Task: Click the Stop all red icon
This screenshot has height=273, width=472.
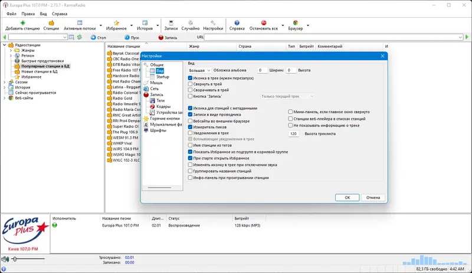Action: (264, 23)
